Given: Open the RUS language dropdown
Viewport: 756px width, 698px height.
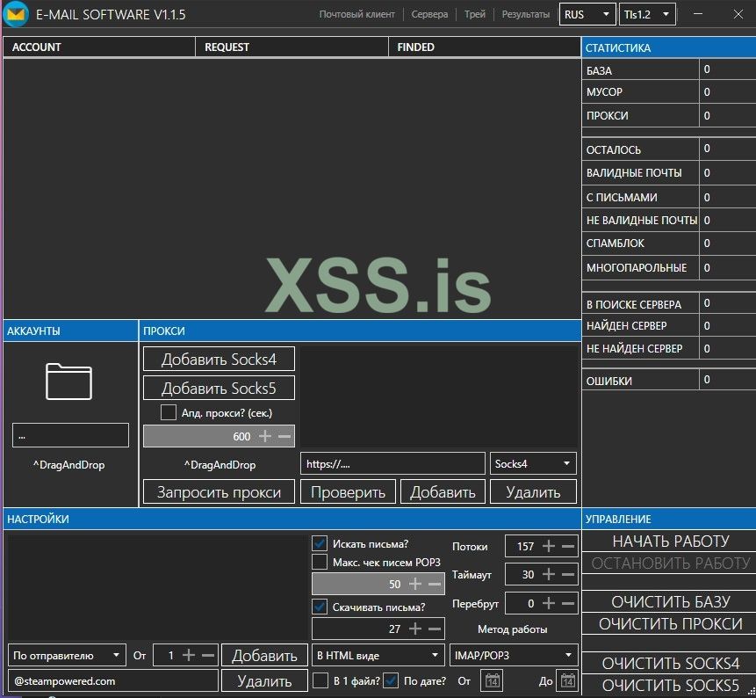Looking at the screenshot, I should [x=587, y=14].
